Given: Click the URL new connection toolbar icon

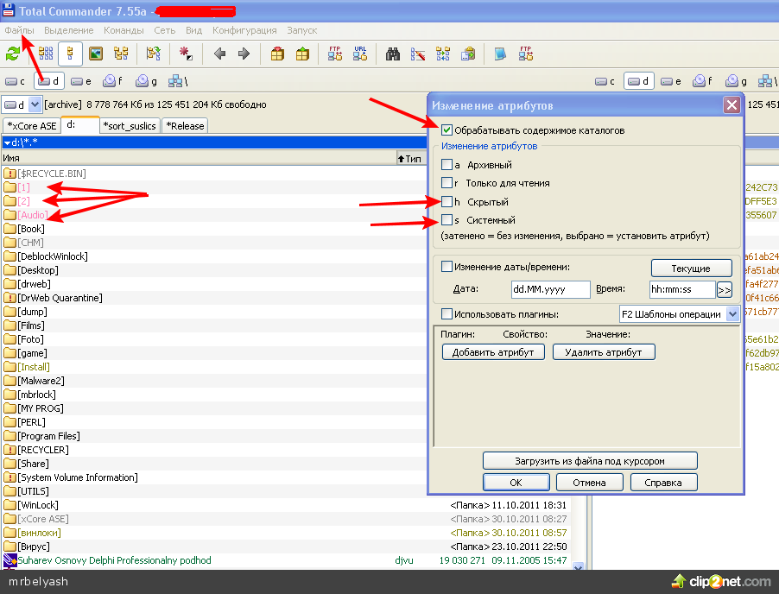Looking at the screenshot, I should (x=360, y=54).
